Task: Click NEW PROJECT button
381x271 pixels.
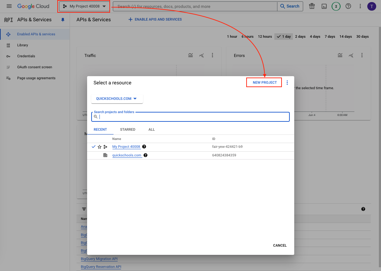Action: pos(265,83)
